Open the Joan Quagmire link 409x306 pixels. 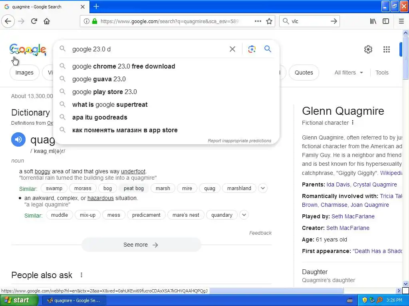tap(369, 205)
